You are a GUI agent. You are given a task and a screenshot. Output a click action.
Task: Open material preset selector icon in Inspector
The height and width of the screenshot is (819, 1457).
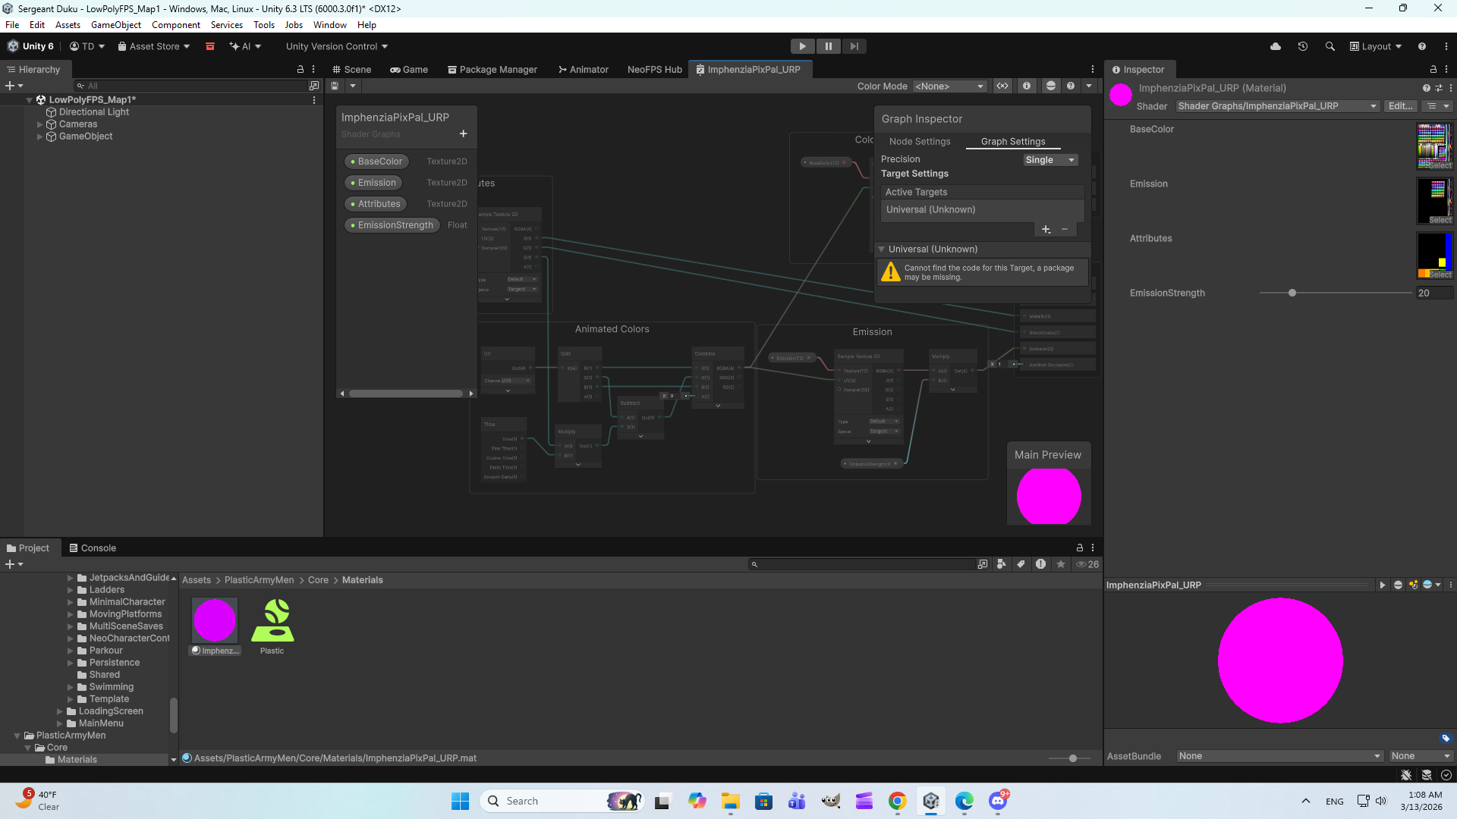1439,88
